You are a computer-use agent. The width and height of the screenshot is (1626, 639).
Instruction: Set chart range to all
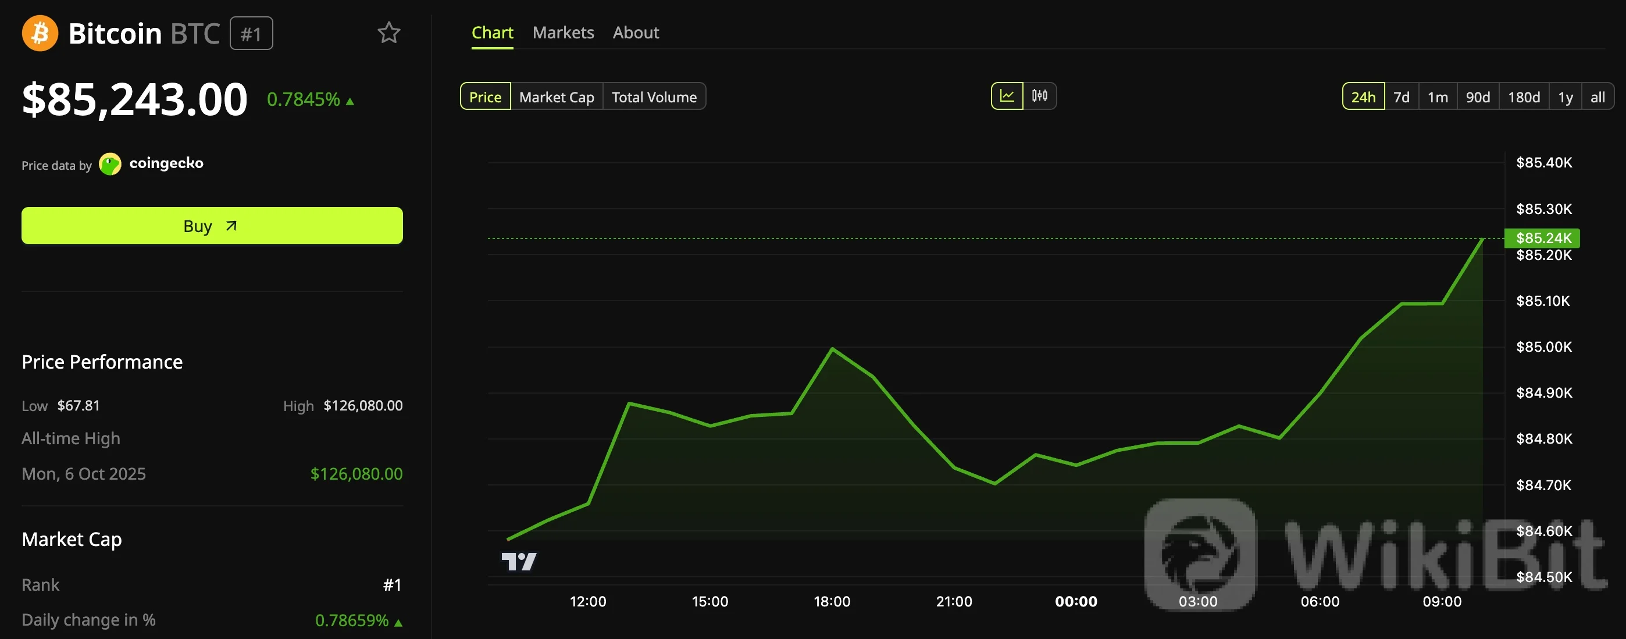click(x=1598, y=97)
